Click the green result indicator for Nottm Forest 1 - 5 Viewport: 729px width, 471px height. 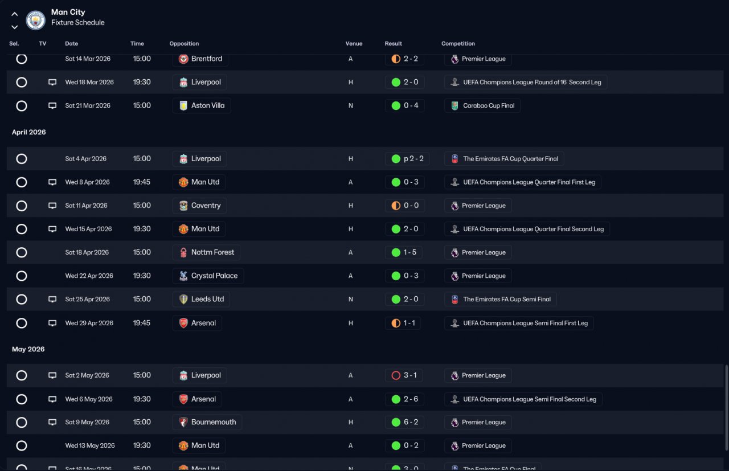(x=396, y=252)
